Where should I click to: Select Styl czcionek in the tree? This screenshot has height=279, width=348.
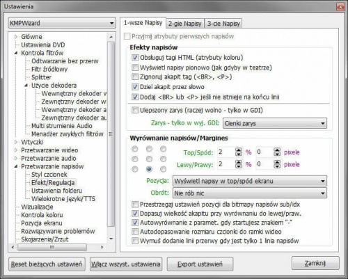point(49,175)
